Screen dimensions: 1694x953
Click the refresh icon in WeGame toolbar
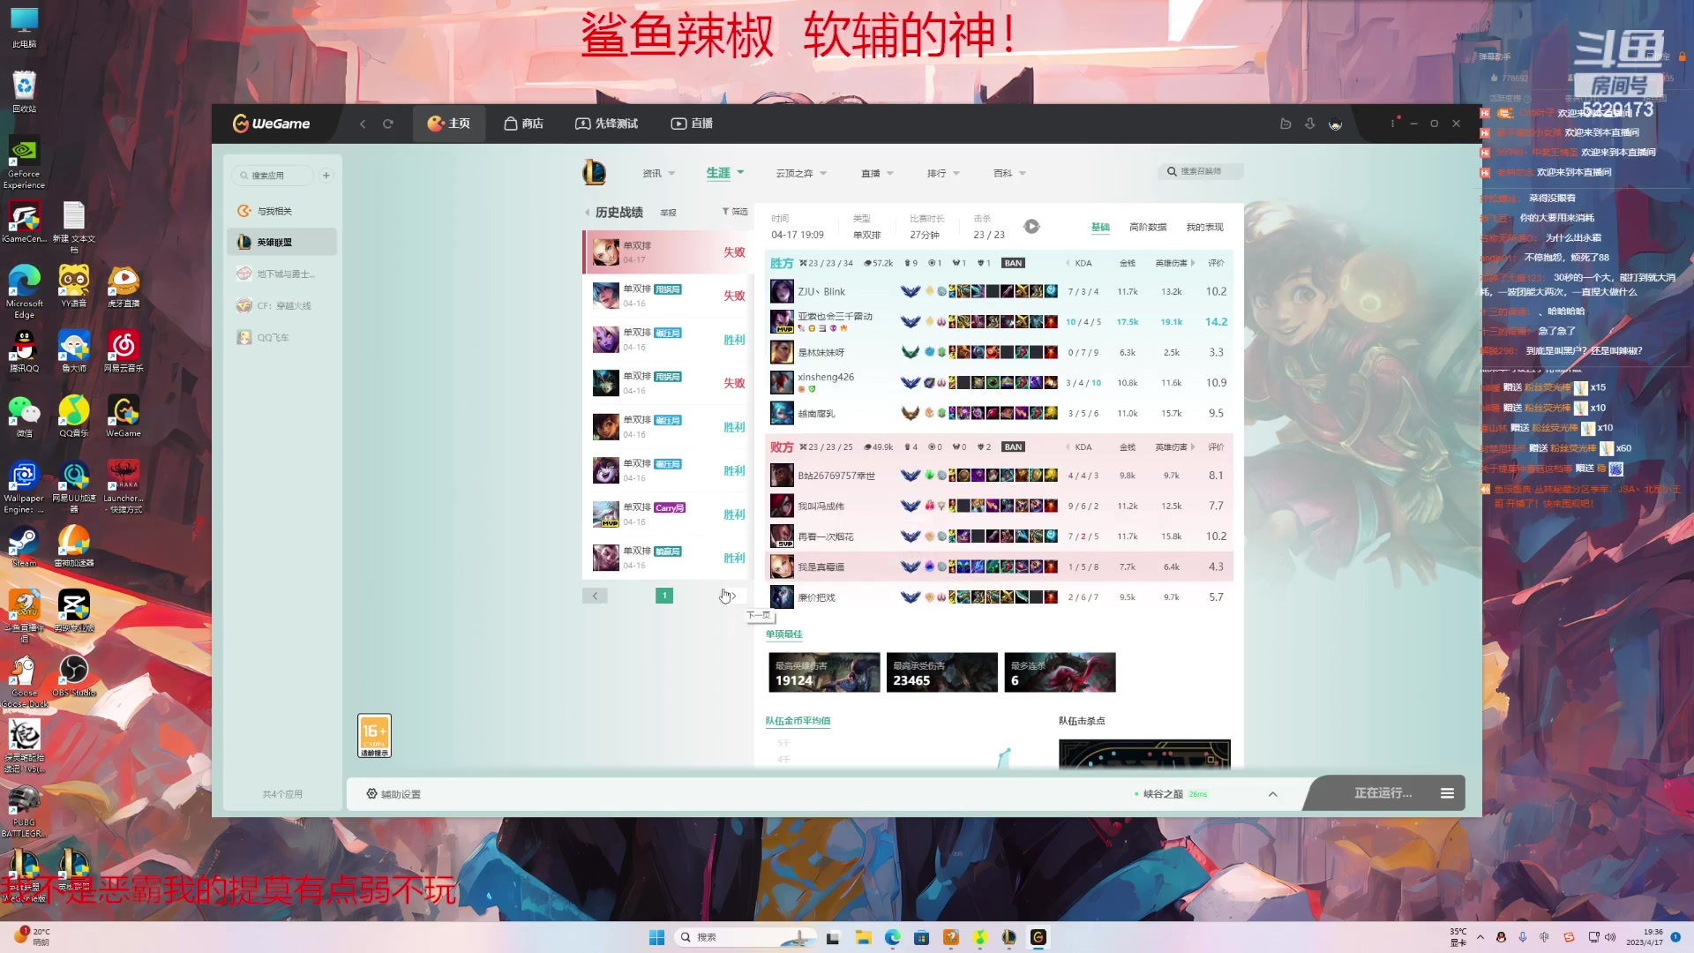tap(388, 124)
